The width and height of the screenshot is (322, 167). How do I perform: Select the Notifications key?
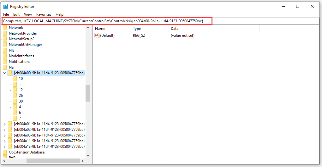20,61
